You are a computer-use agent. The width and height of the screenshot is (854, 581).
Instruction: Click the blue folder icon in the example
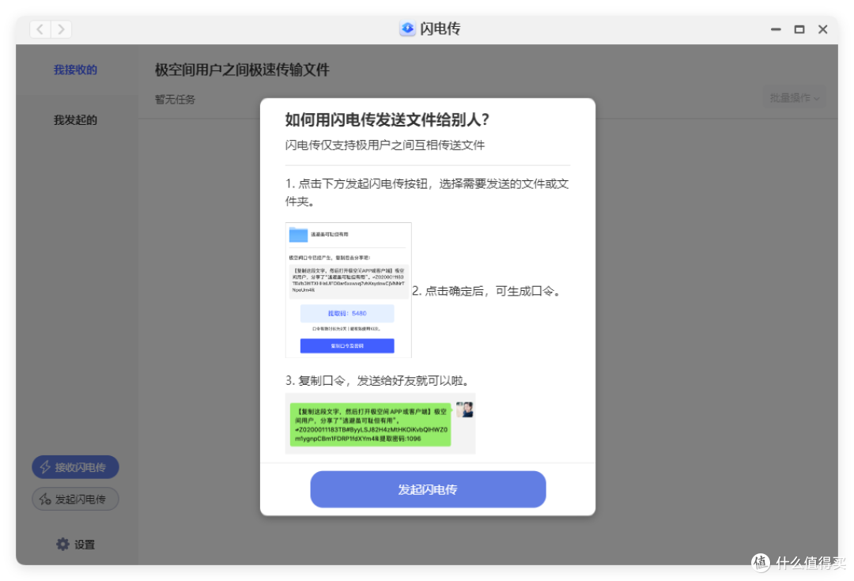click(x=298, y=235)
